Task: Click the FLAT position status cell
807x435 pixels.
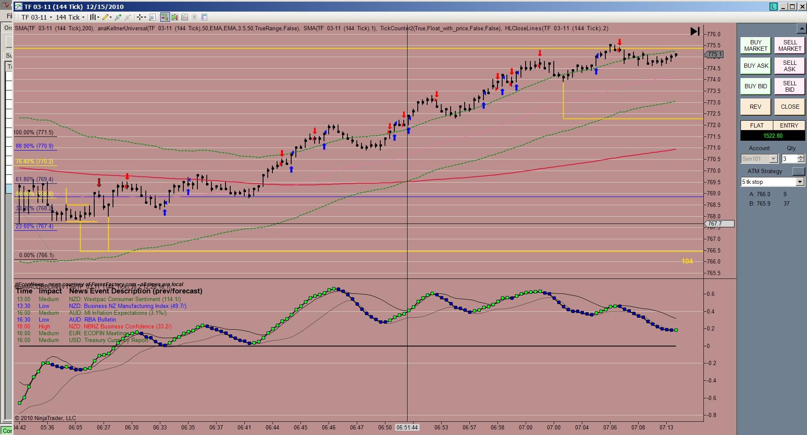Action: (x=757, y=125)
